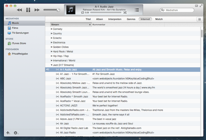Viewport: 206px width, 140px height.
Task: Open the gear action menu
Action: pyautogui.click(x=16, y=133)
